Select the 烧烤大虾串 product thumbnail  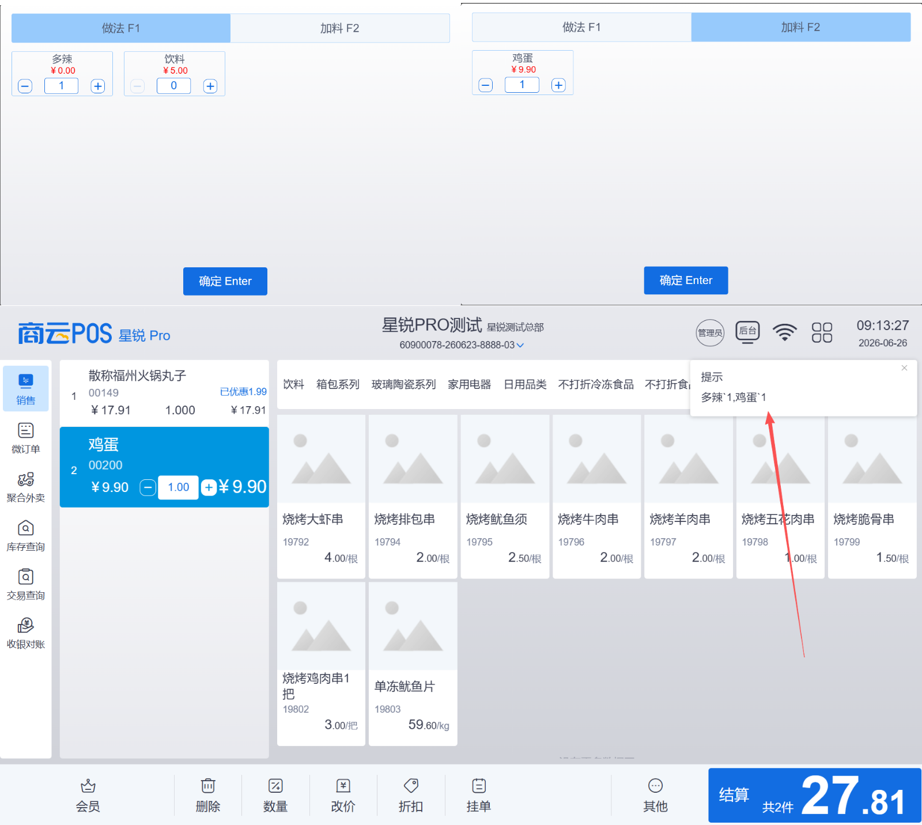click(x=322, y=459)
